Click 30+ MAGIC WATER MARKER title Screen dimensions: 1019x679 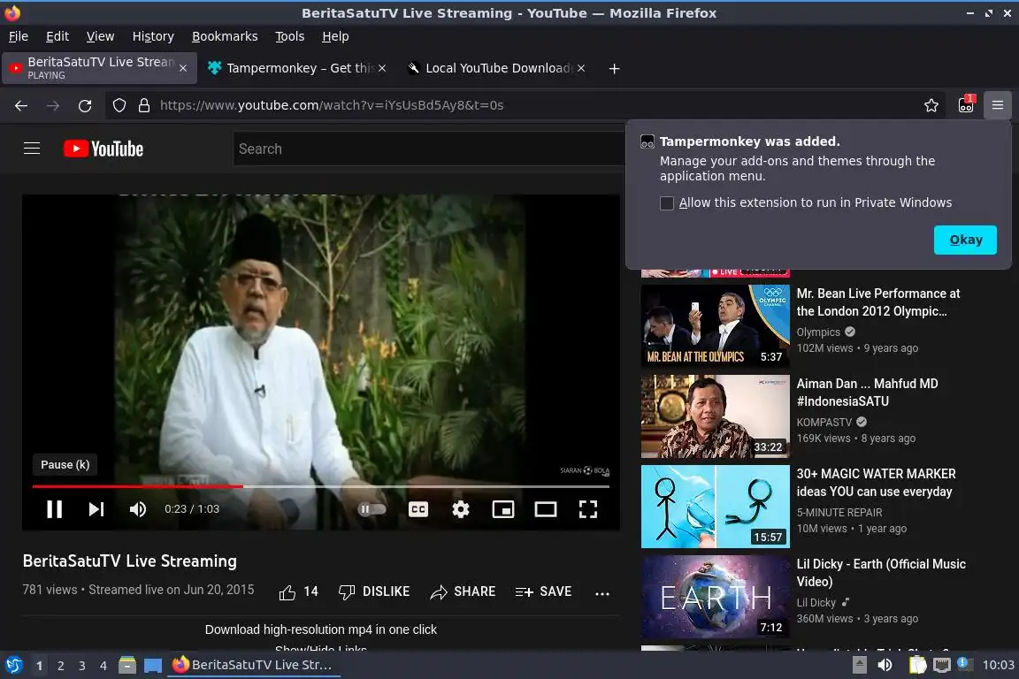coord(876,483)
